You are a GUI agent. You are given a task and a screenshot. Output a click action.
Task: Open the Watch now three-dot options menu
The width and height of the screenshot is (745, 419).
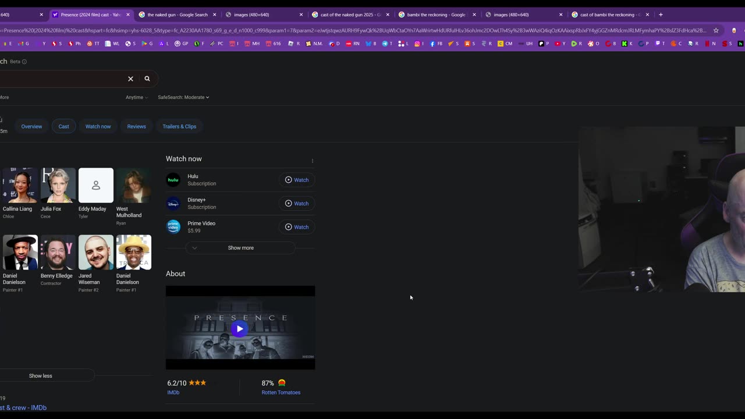(312, 161)
